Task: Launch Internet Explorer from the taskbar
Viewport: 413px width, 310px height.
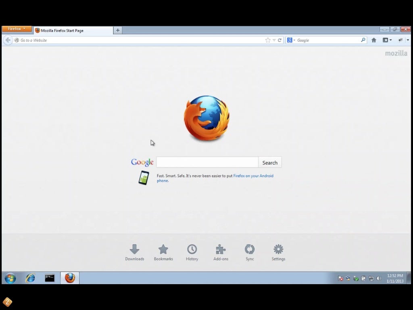Action: [x=30, y=278]
